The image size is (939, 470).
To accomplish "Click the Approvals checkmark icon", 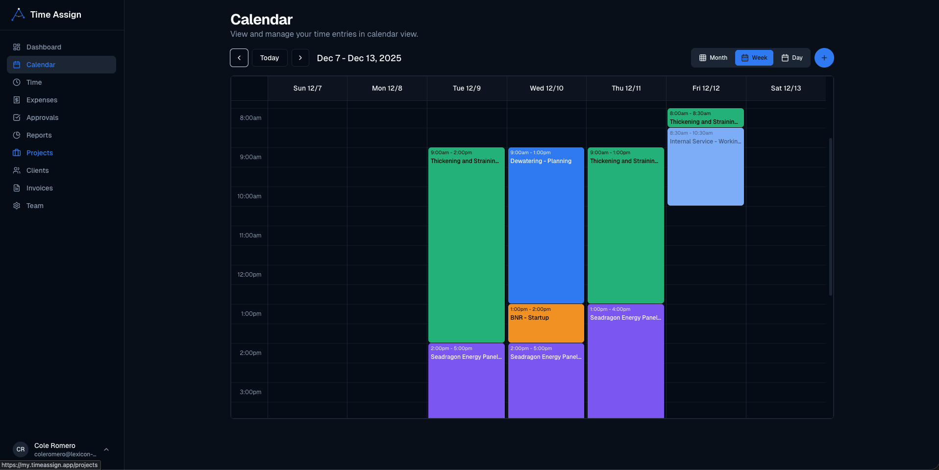I will point(17,117).
